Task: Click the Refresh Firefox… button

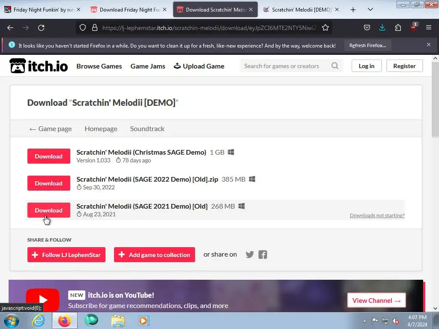Action: [x=367, y=45]
